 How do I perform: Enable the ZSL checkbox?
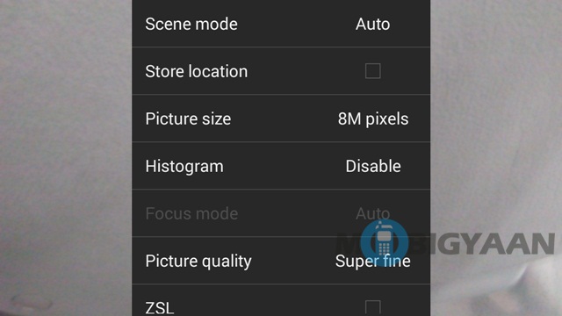point(372,308)
